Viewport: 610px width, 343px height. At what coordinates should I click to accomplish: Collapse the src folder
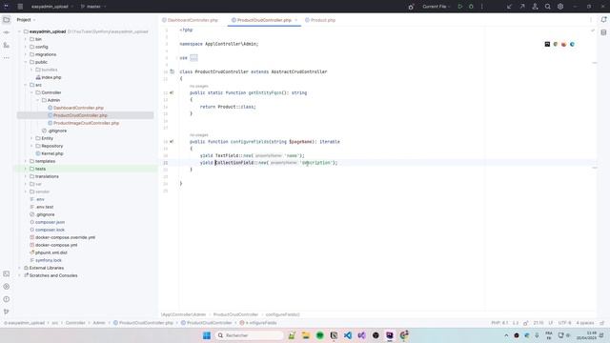pos(26,85)
